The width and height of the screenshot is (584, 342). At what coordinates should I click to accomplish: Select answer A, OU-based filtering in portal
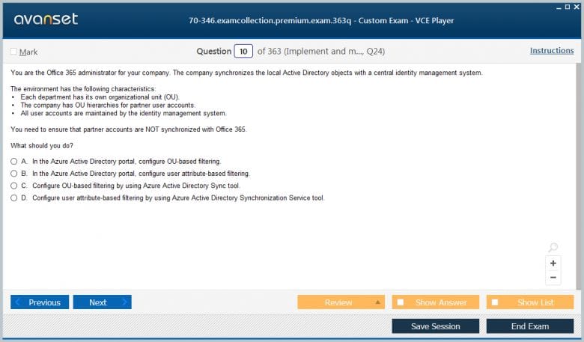coord(13,162)
